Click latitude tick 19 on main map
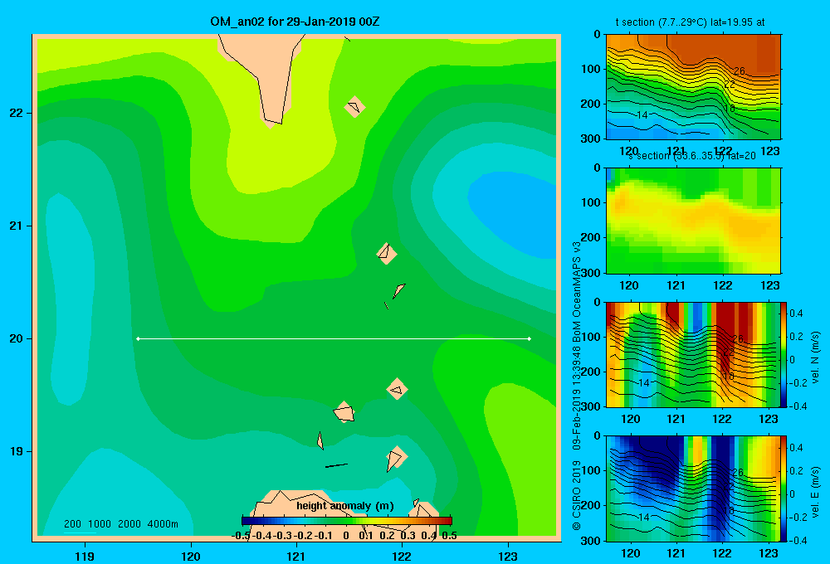This screenshot has height=564, width=830. (x=17, y=451)
